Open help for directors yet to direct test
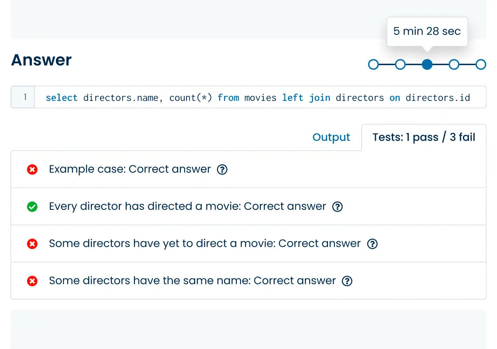Viewport: 497px width, 349px height. 373,244
